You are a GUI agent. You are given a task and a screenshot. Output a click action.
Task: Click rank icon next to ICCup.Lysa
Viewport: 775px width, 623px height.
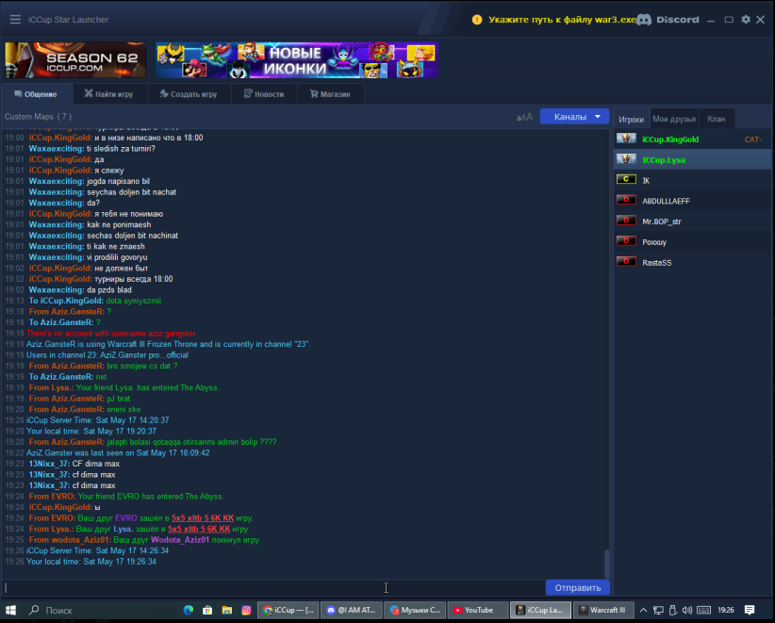pyautogui.click(x=626, y=159)
